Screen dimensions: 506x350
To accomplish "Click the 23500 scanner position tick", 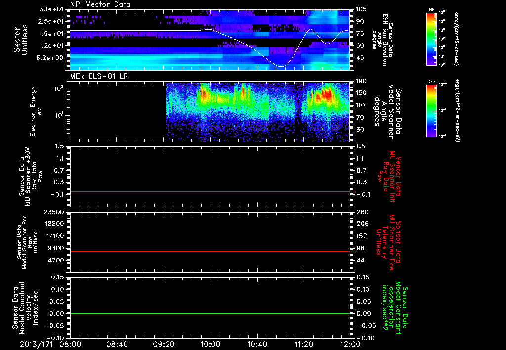I will [54, 212].
